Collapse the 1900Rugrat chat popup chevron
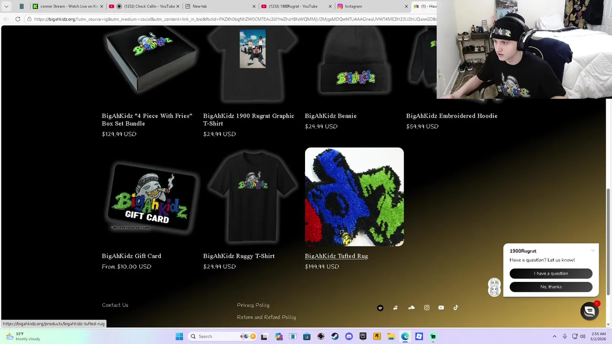Image resolution: width=612 pixels, height=344 pixels. pos(593,250)
